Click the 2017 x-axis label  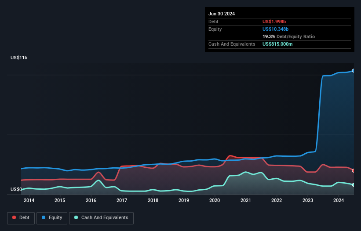pos(122,200)
